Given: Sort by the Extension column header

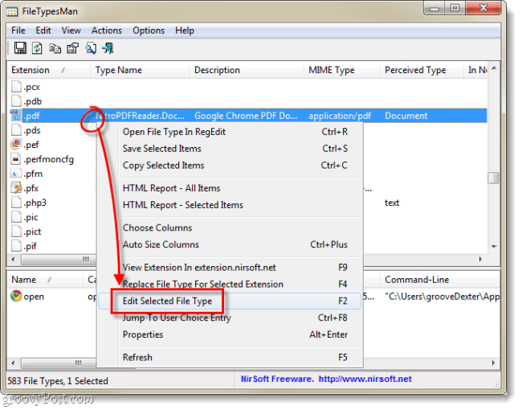Looking at the screenshot, I should (49, 70).
